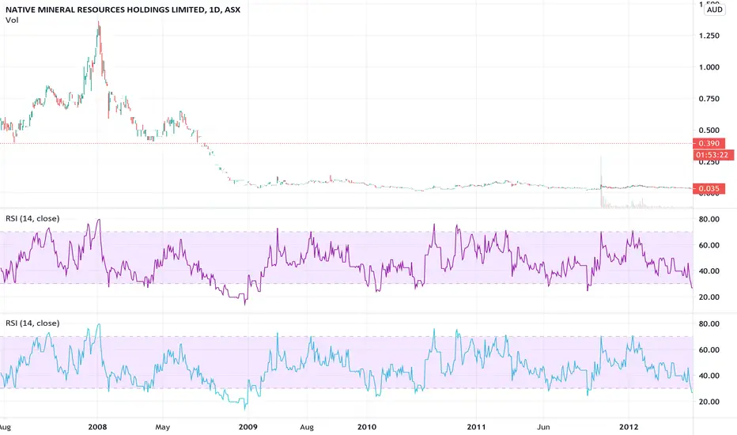Image resolution: width=737 pixels, height=435 pixels.
Task: Click 20.00 on the purple RSI scale
Action: (x=709, y=297)
